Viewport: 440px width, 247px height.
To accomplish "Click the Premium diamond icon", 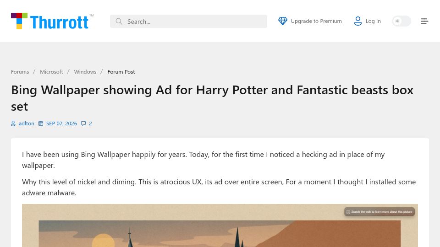I will tap(283, 21).
